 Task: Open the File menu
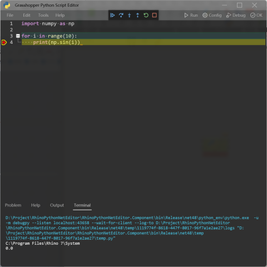point(10,15)
